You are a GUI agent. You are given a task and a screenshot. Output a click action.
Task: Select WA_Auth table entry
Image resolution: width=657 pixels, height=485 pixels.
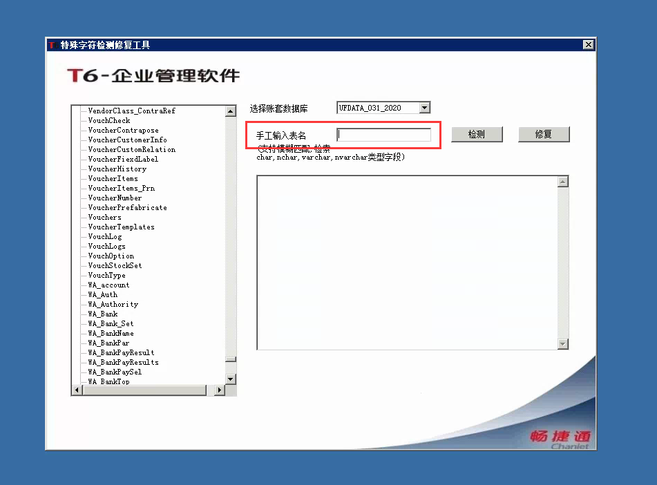pos(103,294)
